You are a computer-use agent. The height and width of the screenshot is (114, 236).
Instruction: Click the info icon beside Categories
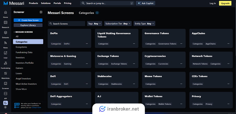[x=97, y=13]
